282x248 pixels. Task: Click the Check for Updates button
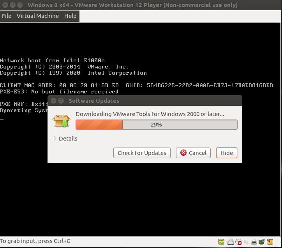142,153
